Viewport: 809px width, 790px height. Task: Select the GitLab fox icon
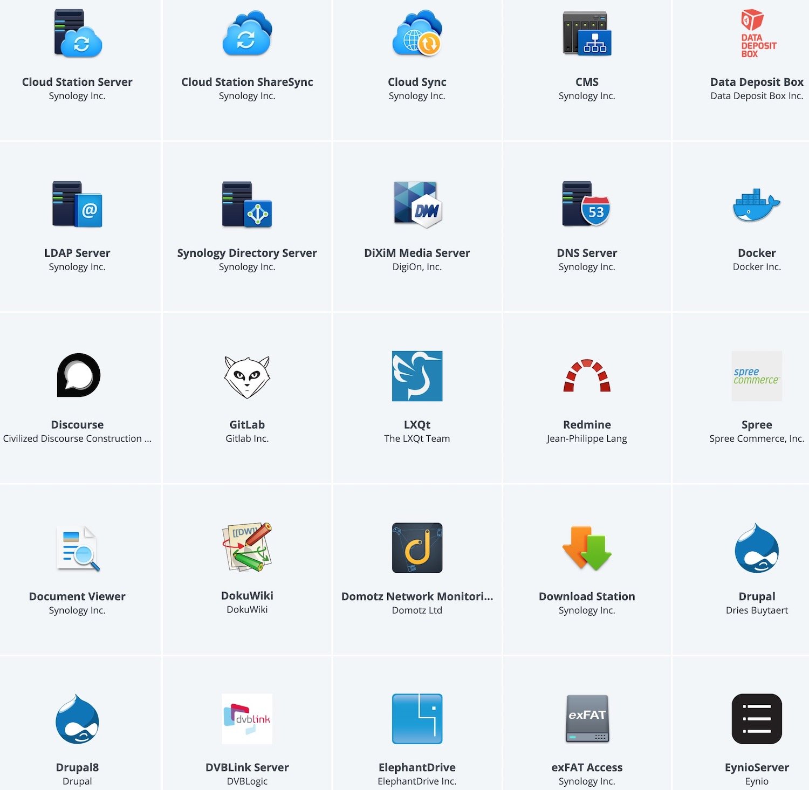point(247,376)
